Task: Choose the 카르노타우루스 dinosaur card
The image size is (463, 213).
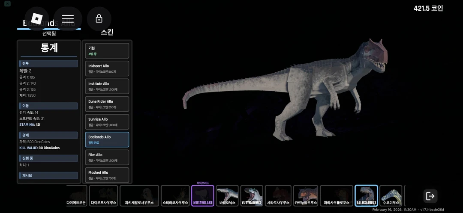Action: click(x=305, y=195)
